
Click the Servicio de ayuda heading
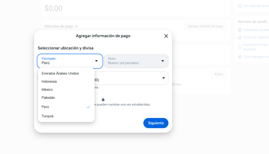click(252, 21)
